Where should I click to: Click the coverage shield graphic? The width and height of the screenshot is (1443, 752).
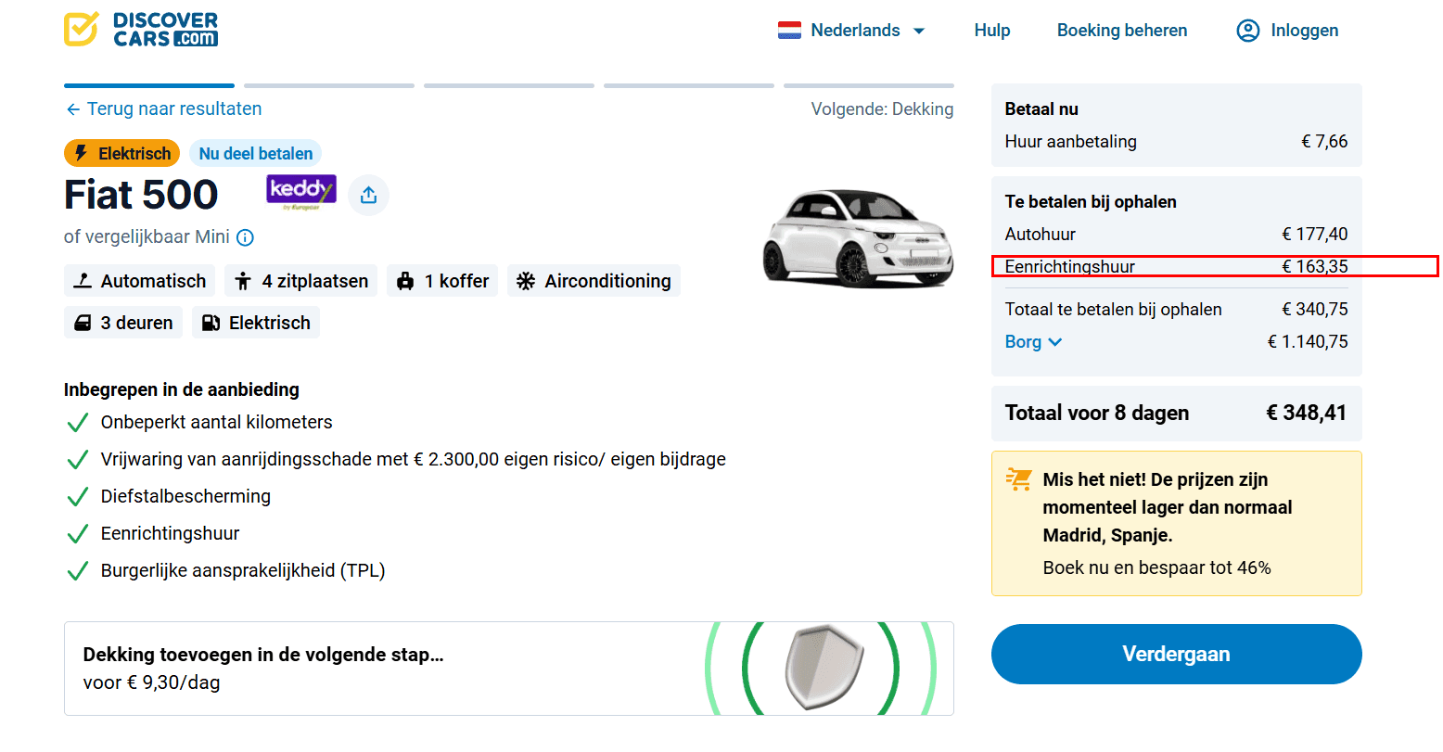click(x=824, y=668)
